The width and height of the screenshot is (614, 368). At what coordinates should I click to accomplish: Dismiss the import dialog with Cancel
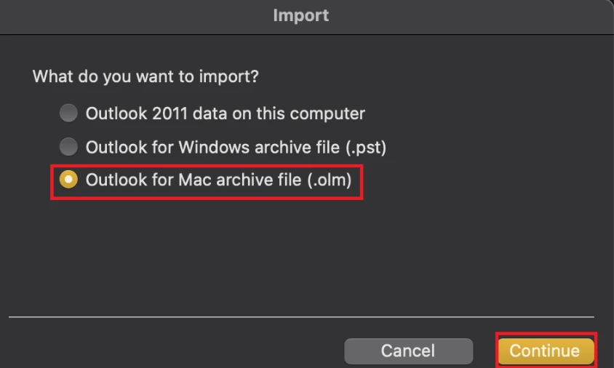pyautogui.click(x=408, y=351)
